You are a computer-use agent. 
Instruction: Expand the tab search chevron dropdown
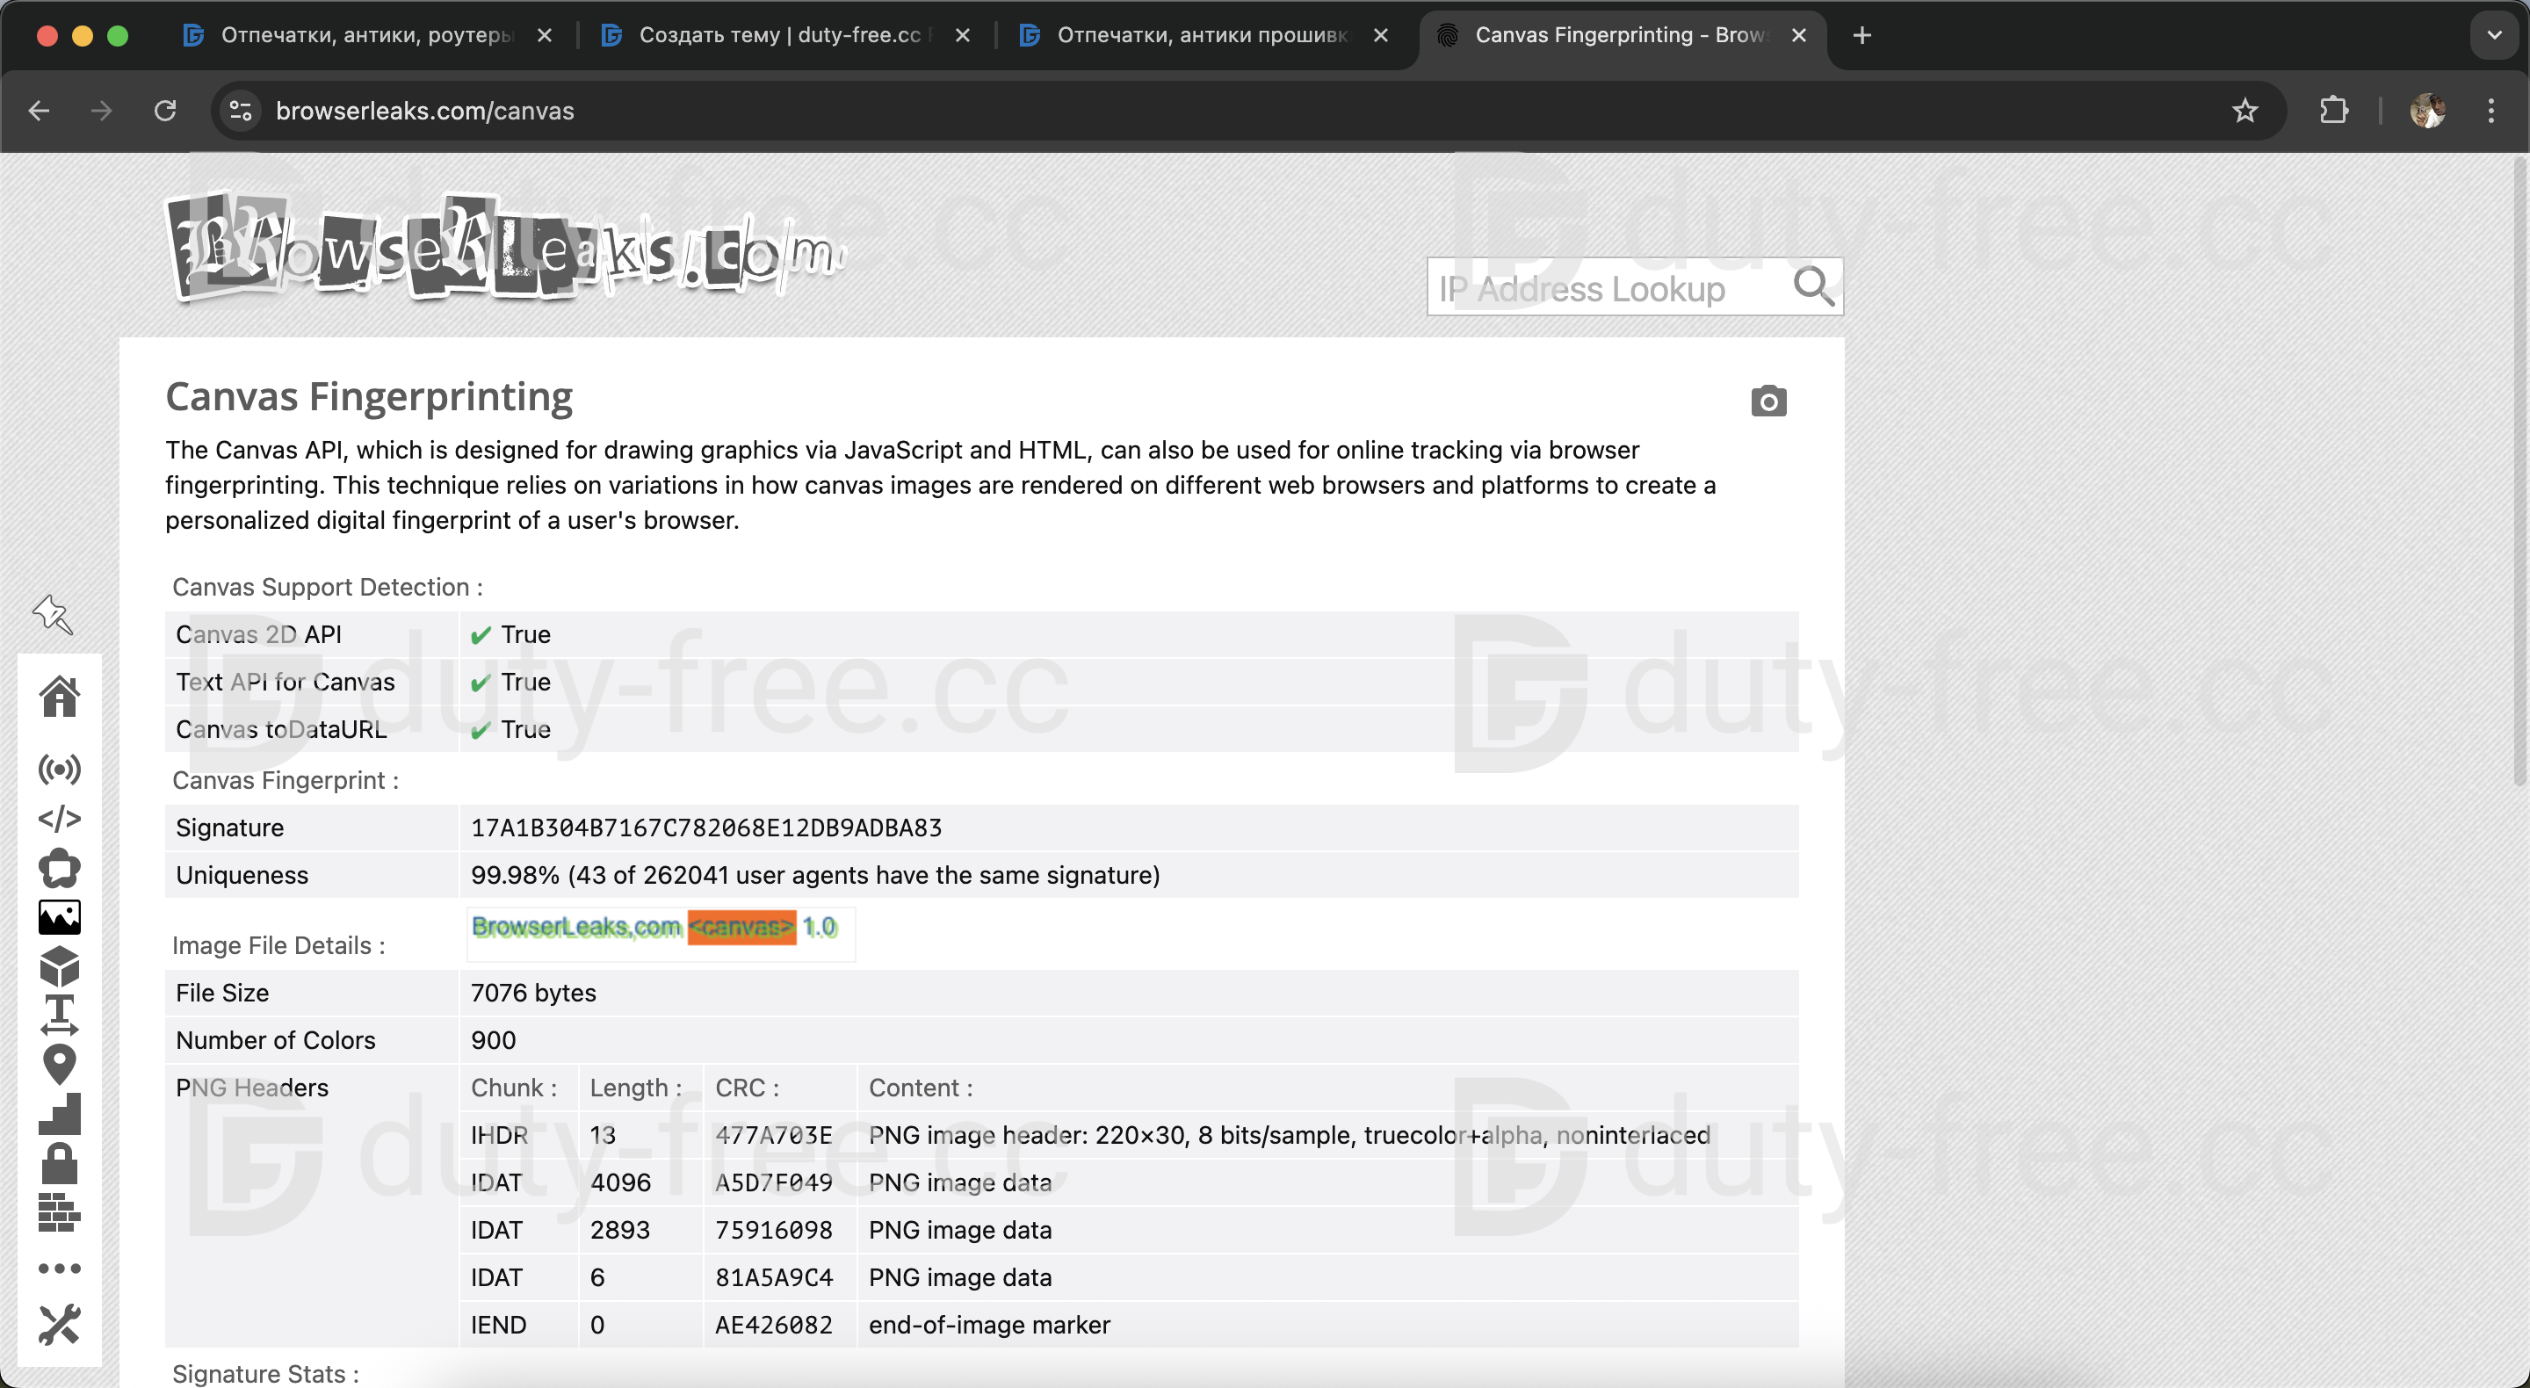pos(2494,35)
